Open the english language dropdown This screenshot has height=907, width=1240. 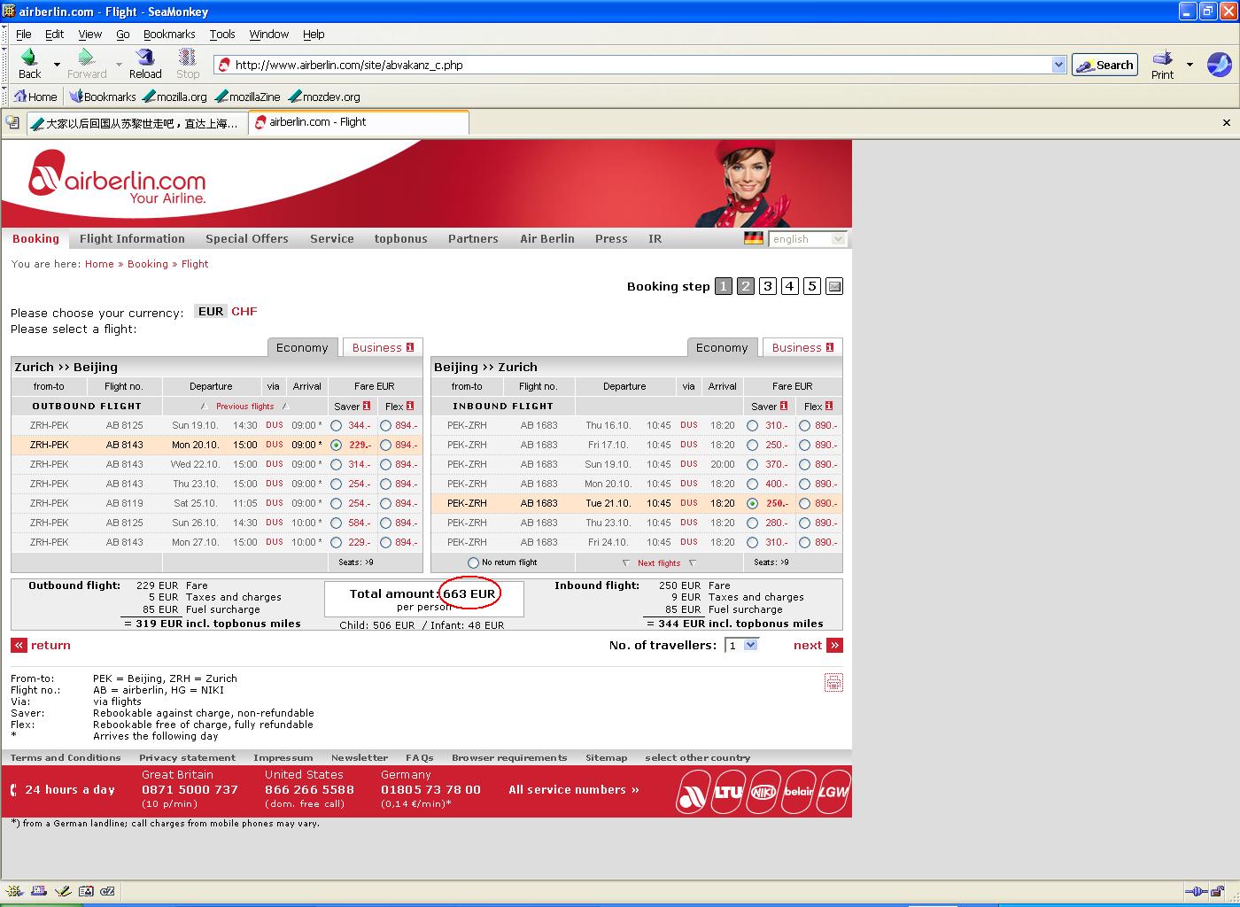tap(807, 239)
